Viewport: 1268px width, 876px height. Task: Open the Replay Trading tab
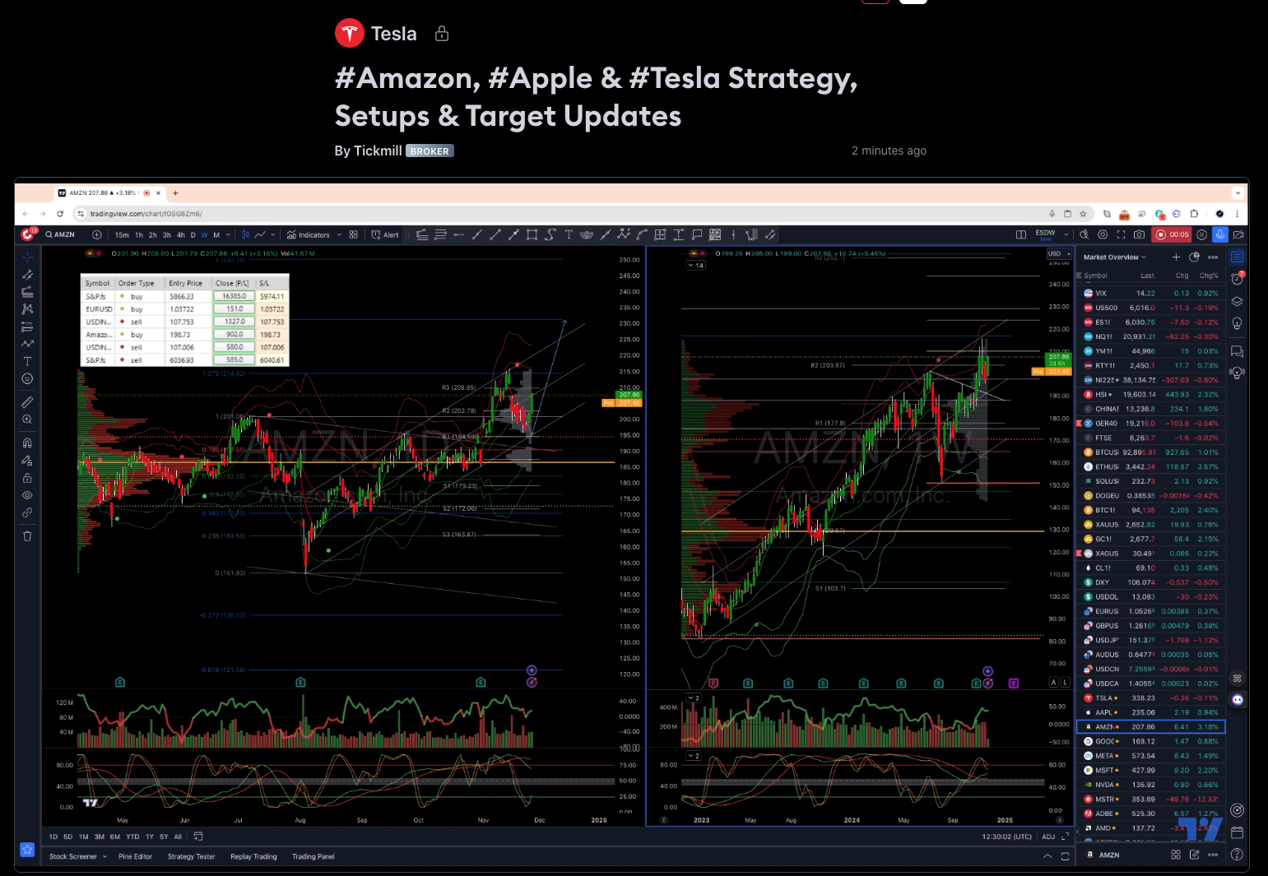[x=253, y=856]
